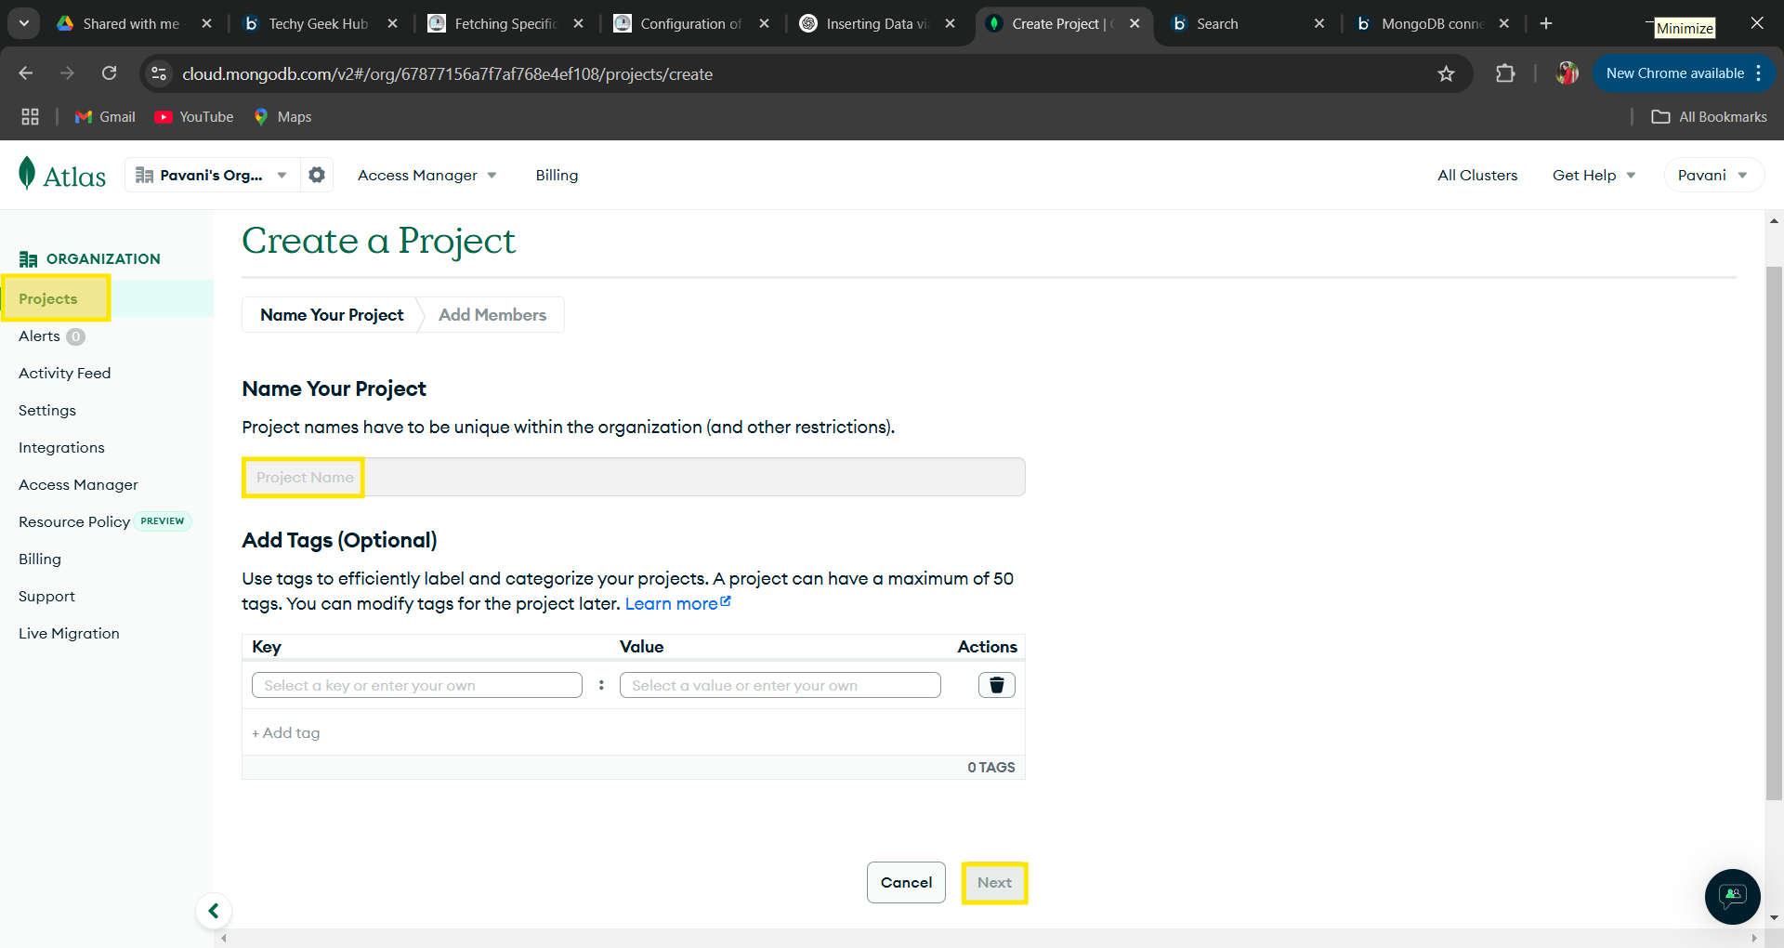The width and height of the screenshot is (1784, 948).
Task: Reload the page
Action: [110, 73]
